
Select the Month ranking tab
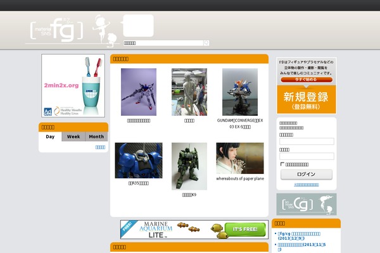tap(96, 137)
